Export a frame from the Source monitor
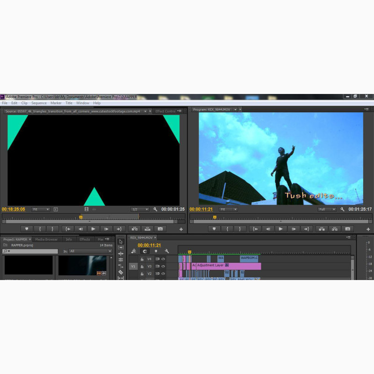Image resolution: width=374 pixels, height=374 pixels. point(160,229)
